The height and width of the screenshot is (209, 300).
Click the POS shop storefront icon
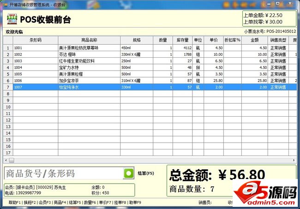[12, 19]
